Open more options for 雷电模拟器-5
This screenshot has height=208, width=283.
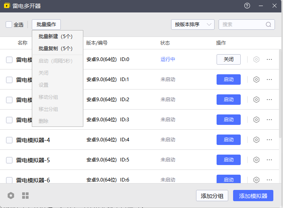pyautogui.click(x=269, y=160)
